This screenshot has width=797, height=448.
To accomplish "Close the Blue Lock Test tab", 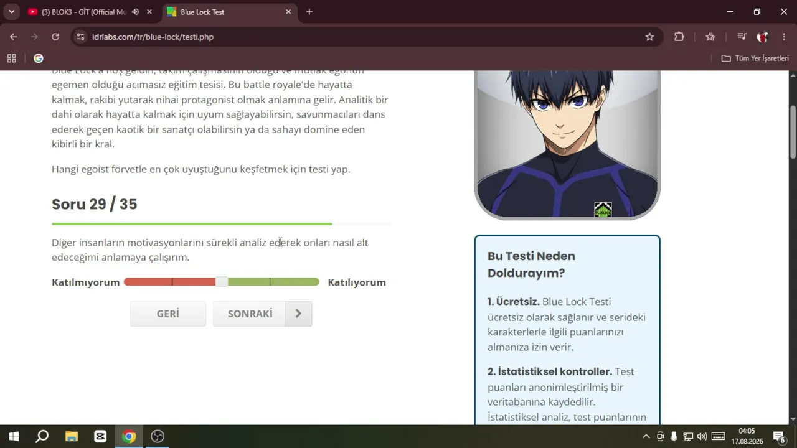I will pyautogui.click(x=288, y=12).
